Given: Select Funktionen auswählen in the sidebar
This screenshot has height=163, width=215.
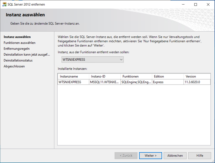Looking at the screenshot, I should (19, 43).
